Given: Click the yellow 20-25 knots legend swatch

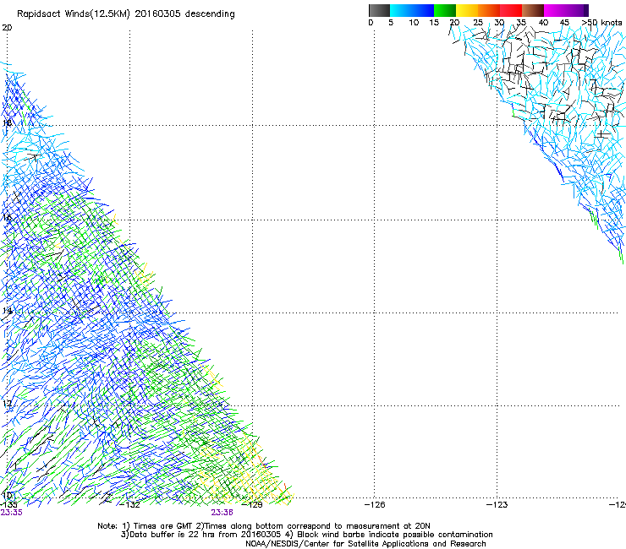Looking at the screenshot, I should (x=467, y=10).
